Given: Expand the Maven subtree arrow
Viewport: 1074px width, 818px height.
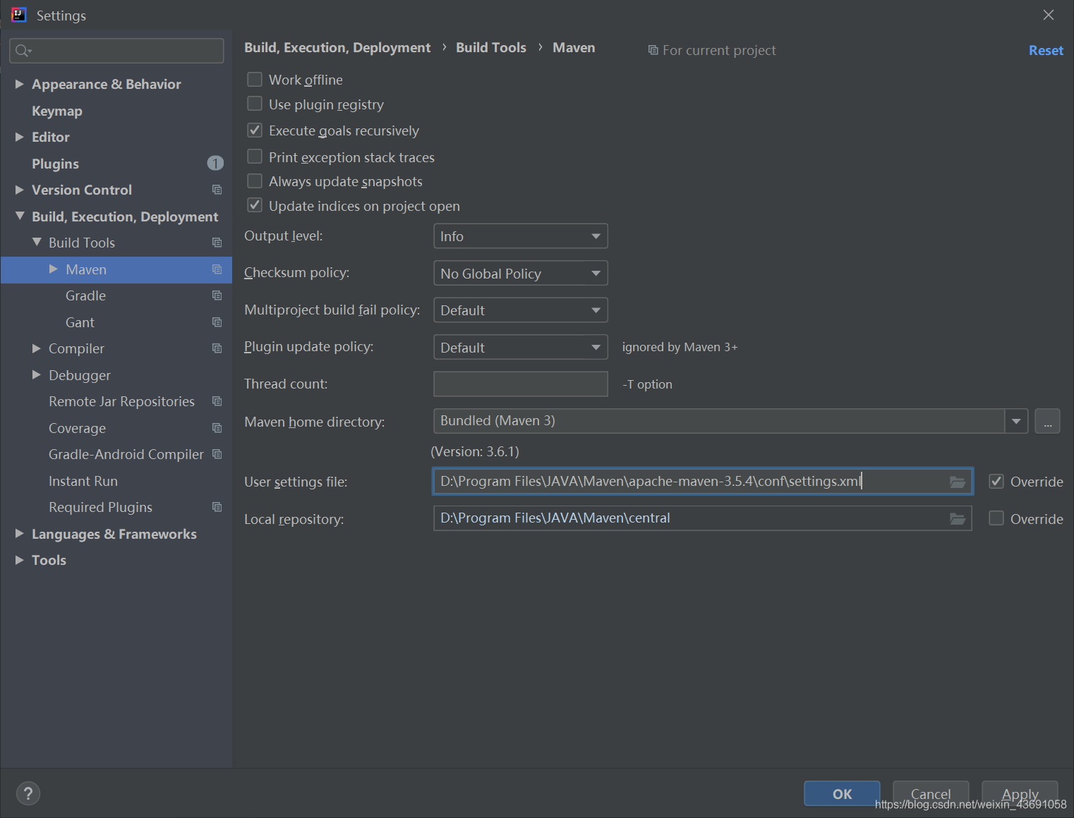Looking at the screenshot, I should click(54, 269).
